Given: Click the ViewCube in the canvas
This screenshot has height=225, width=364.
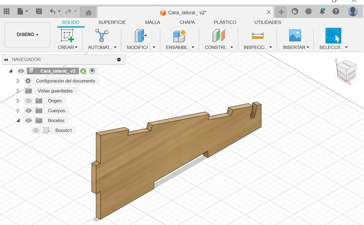Looking at the screenshot, I should click(346, 71).
